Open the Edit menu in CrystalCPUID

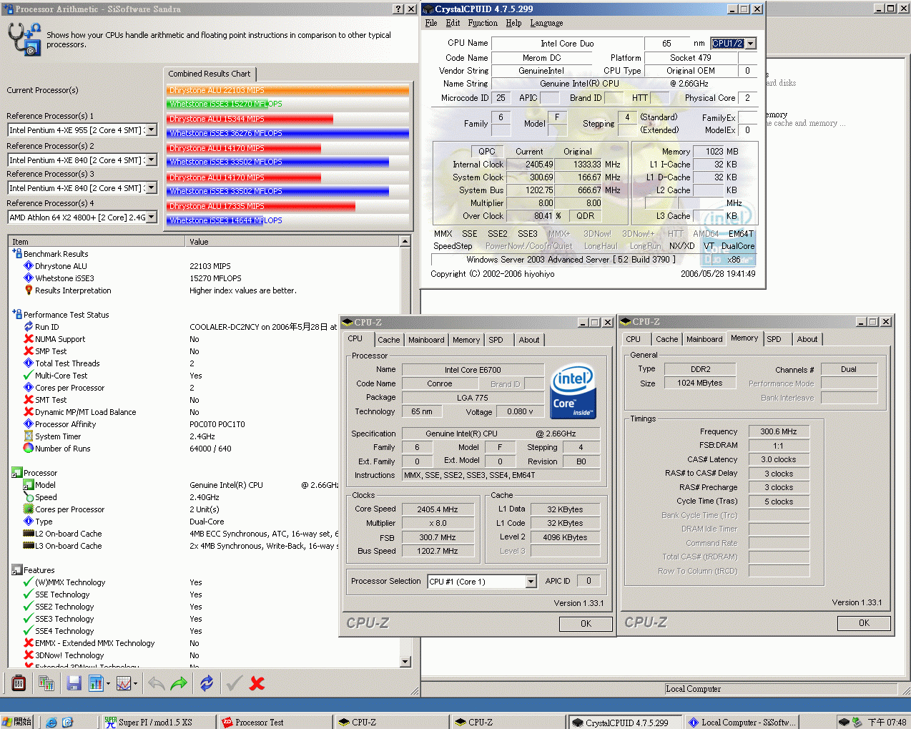(453, 23)
